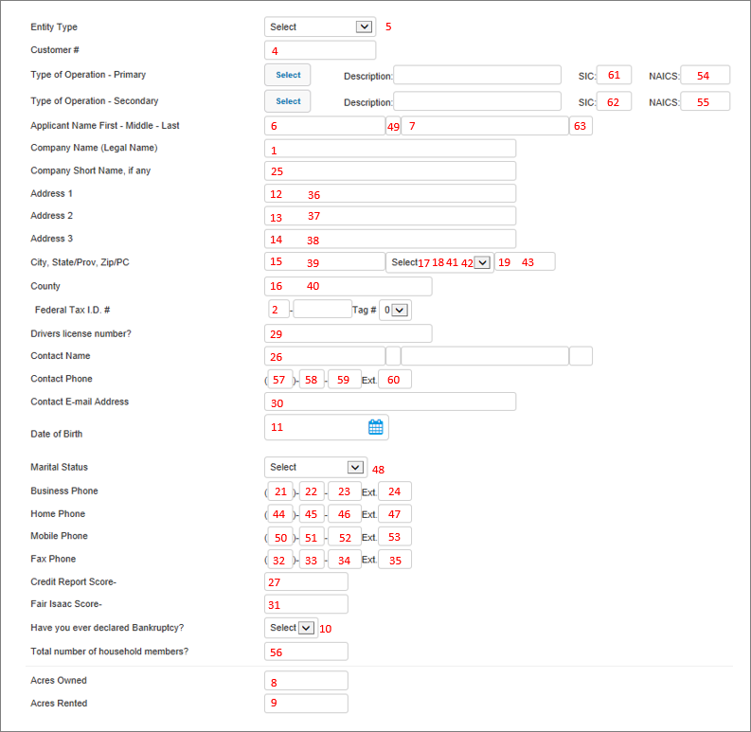Click the Mobile Phone area code field
Viewport: 751px width, 732px height.
click(x=280, y=537)
